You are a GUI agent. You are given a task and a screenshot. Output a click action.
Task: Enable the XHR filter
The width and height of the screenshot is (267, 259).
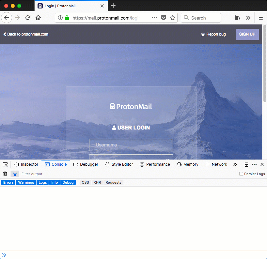pos(97,182)
